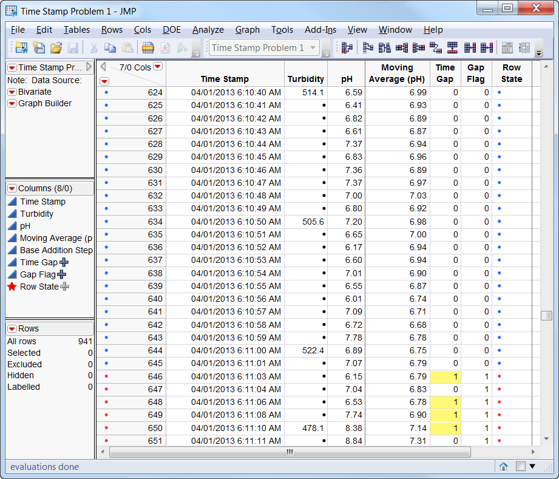Image resolution: width=559 pixels, height=479 pixels.
Task: Click the Cut scissors icon in toolbar
Action: point(93,48)
